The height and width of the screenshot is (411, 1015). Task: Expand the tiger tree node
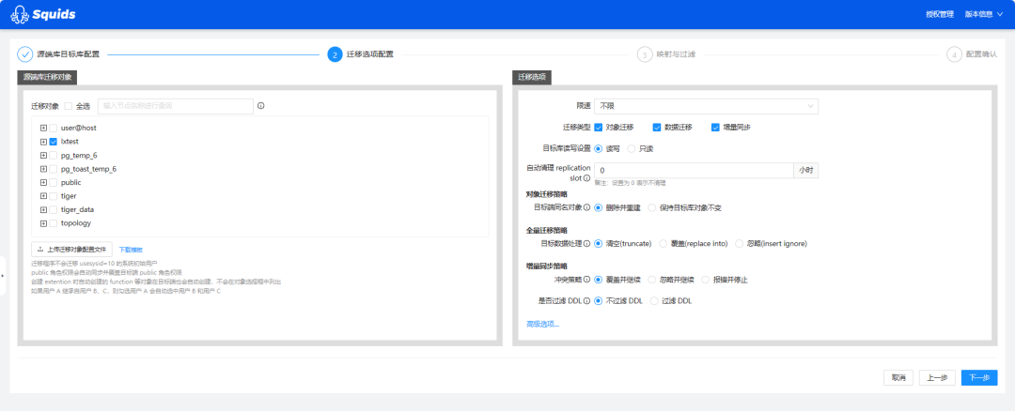[43, 196]
